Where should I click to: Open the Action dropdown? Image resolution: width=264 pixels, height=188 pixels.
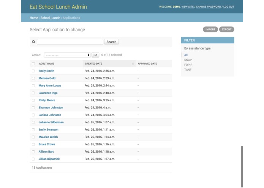tap(67, 55)
